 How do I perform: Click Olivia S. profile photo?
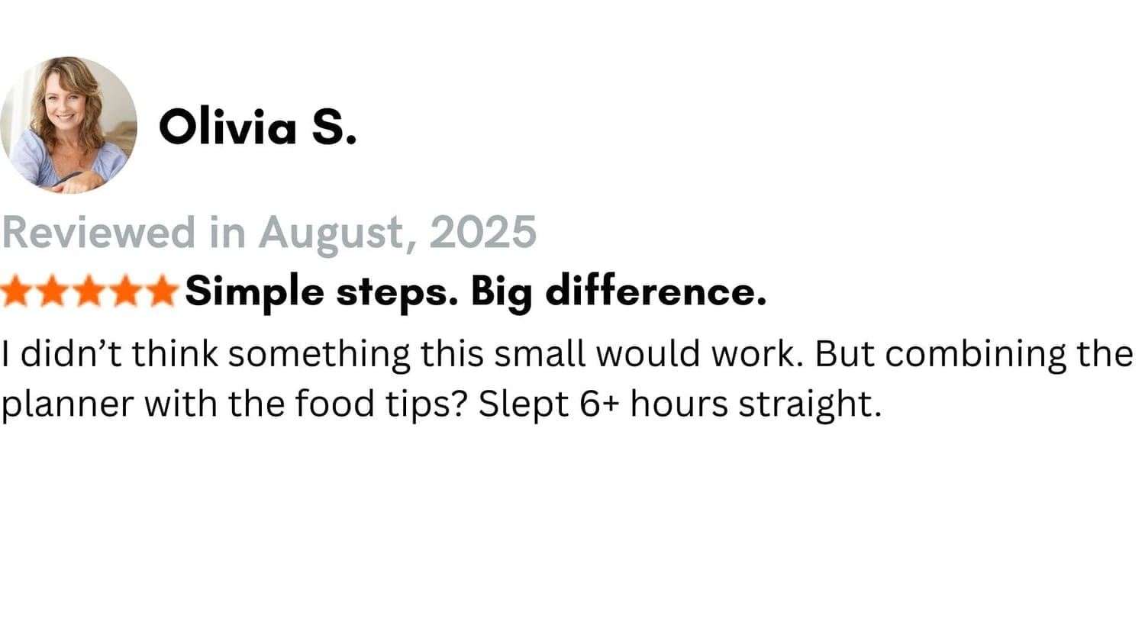69,124
